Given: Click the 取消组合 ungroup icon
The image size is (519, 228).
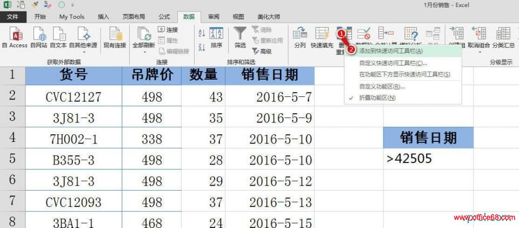Looking at the screenshot, I should pos(478,34).
